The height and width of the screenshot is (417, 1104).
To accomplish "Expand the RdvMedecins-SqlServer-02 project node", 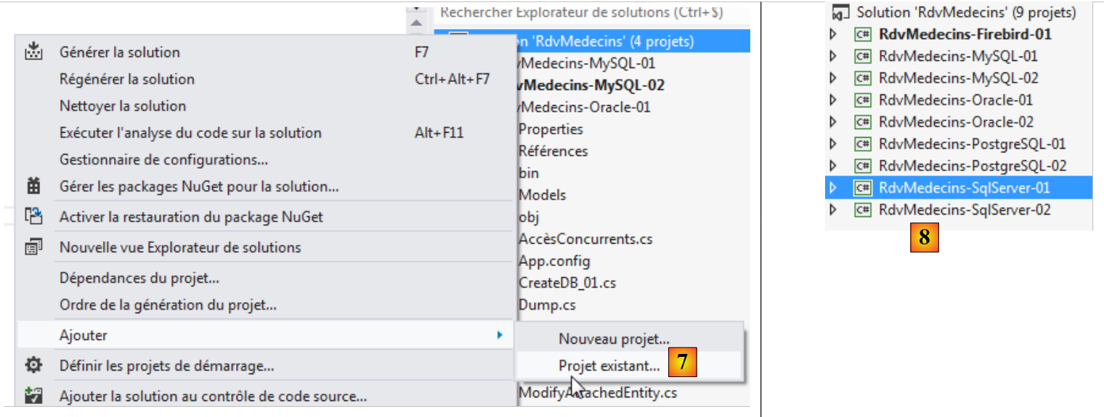I will pos(833,210).
